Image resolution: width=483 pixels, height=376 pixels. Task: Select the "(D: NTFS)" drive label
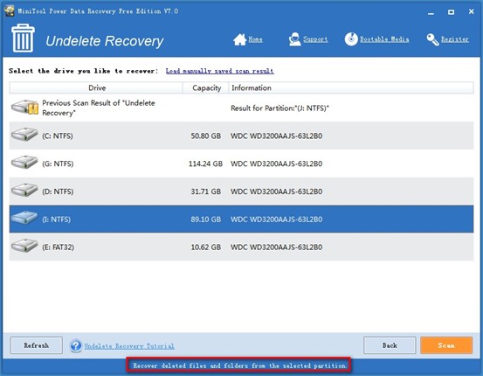(58, 191)
